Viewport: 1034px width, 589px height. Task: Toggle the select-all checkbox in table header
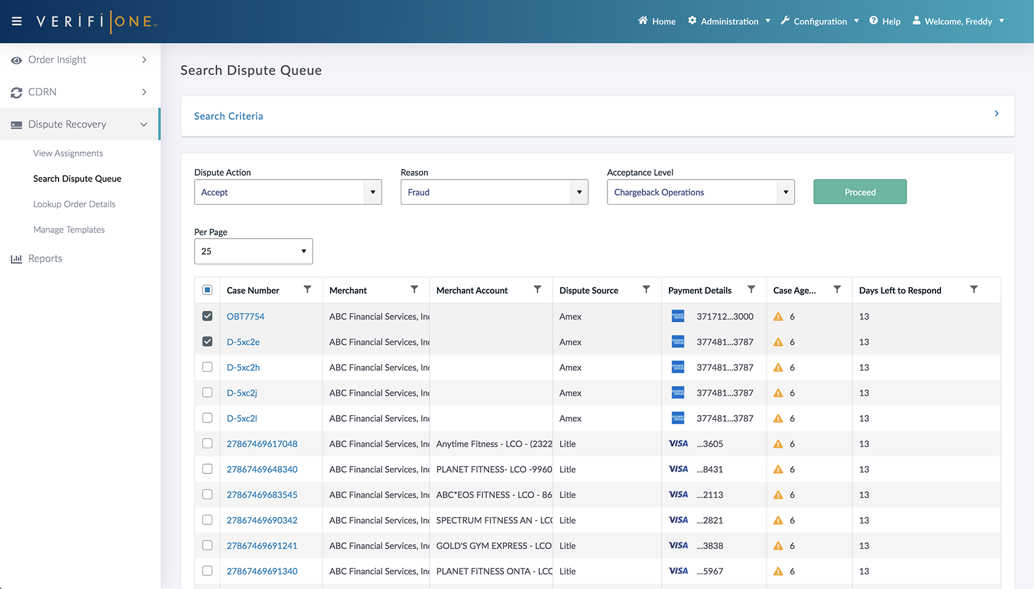(x=207, y=290)
